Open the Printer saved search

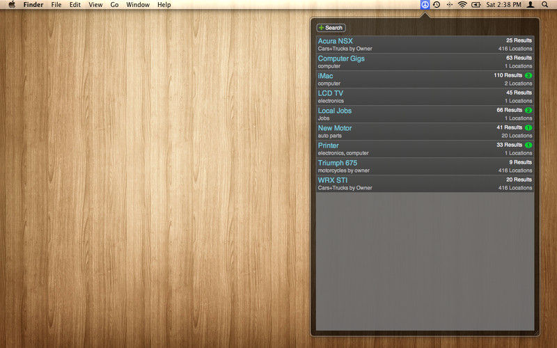click(x=425, y=149)
